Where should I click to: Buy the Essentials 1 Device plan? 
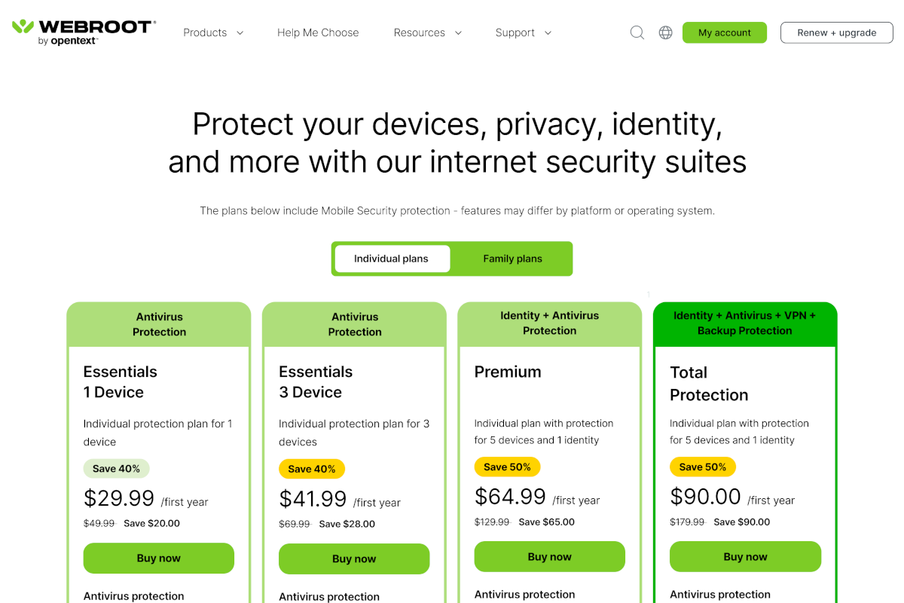(158, 559)
